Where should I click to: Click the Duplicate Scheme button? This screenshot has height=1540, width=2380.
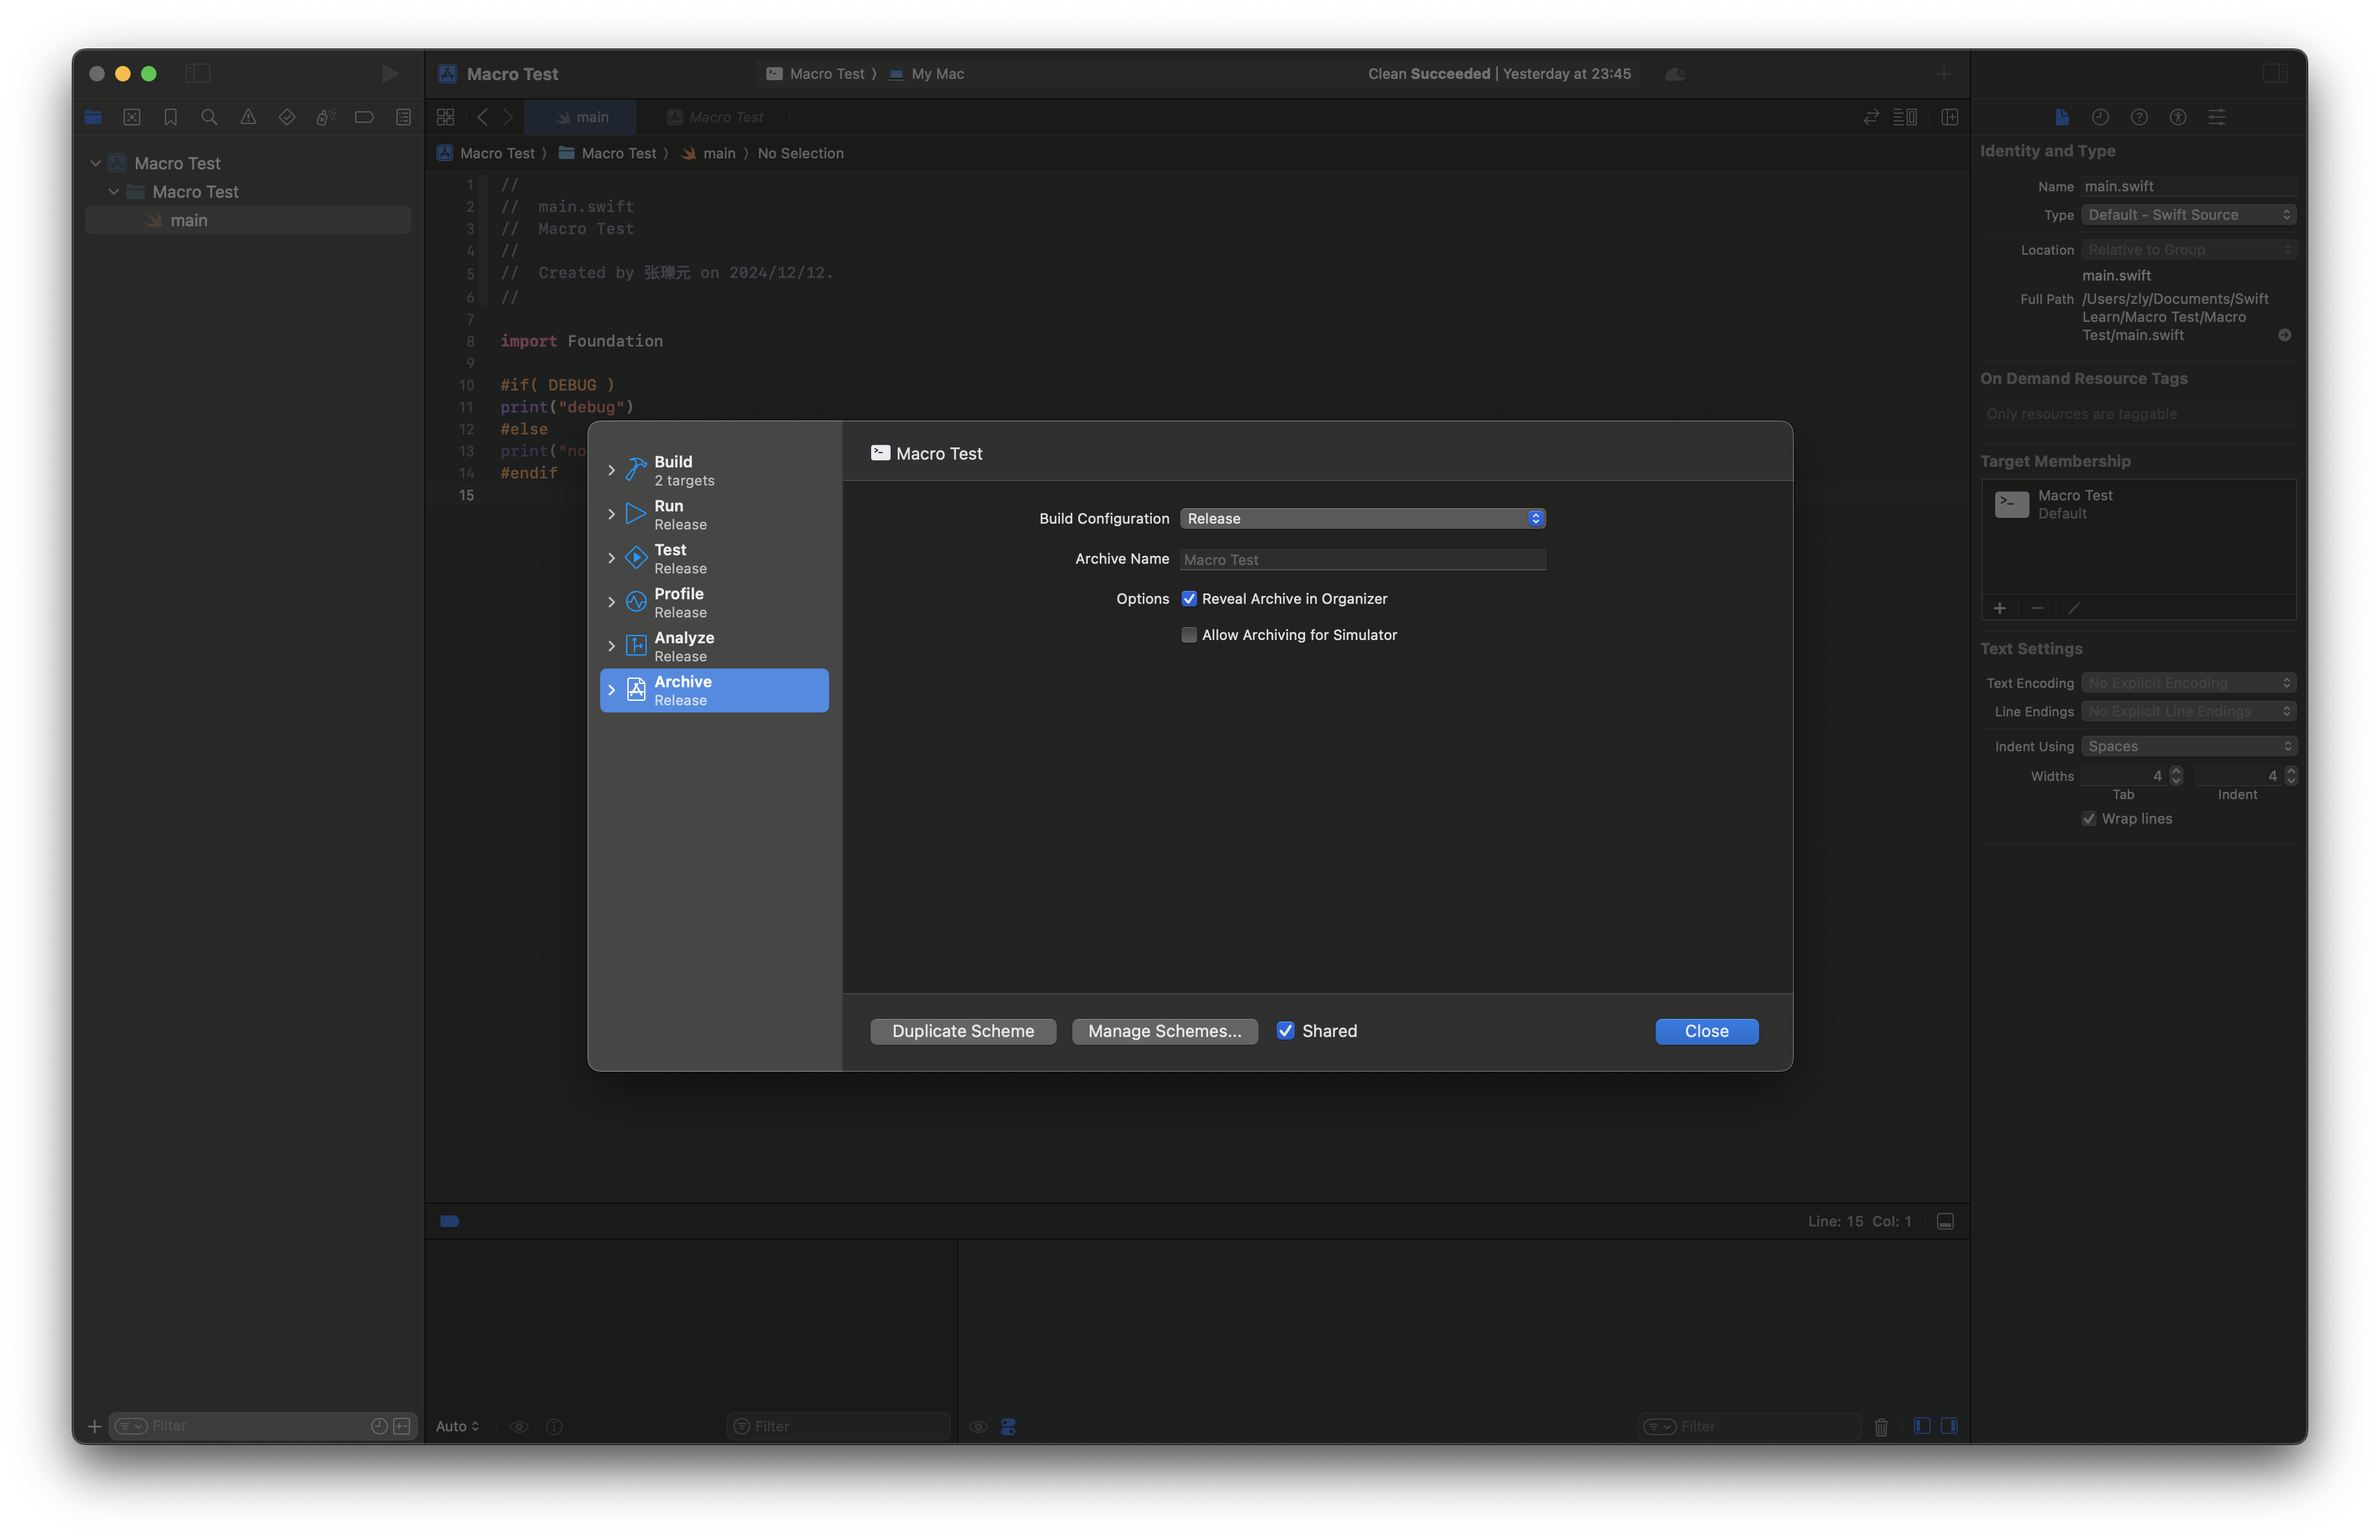click(x=963, y=1031)
